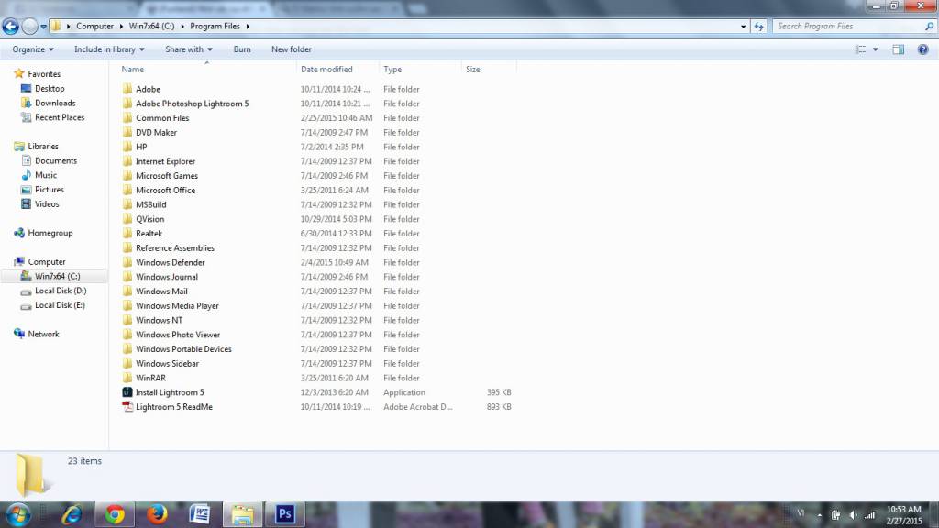Select the Microsoft Office folder icon
This screenshot has width=939, height=528.
(127, 191)
